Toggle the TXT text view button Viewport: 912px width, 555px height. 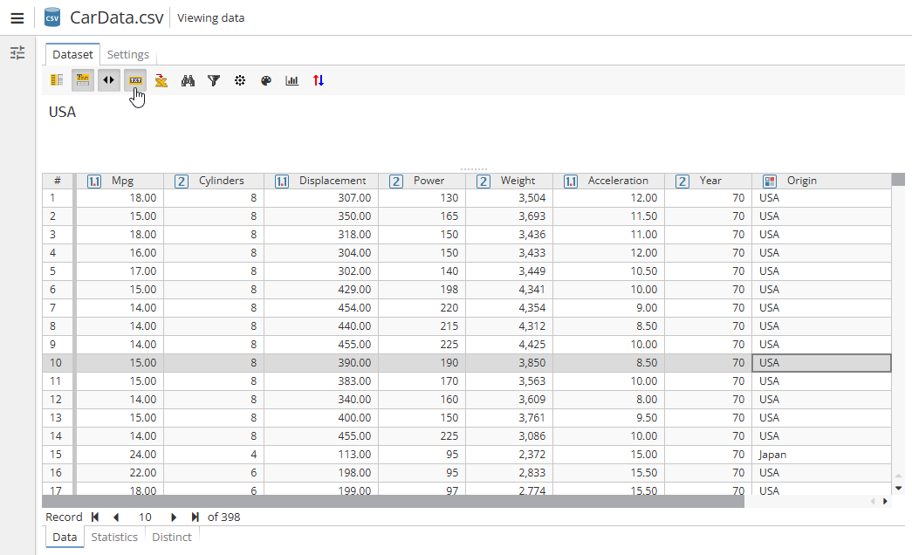(135, 80)
